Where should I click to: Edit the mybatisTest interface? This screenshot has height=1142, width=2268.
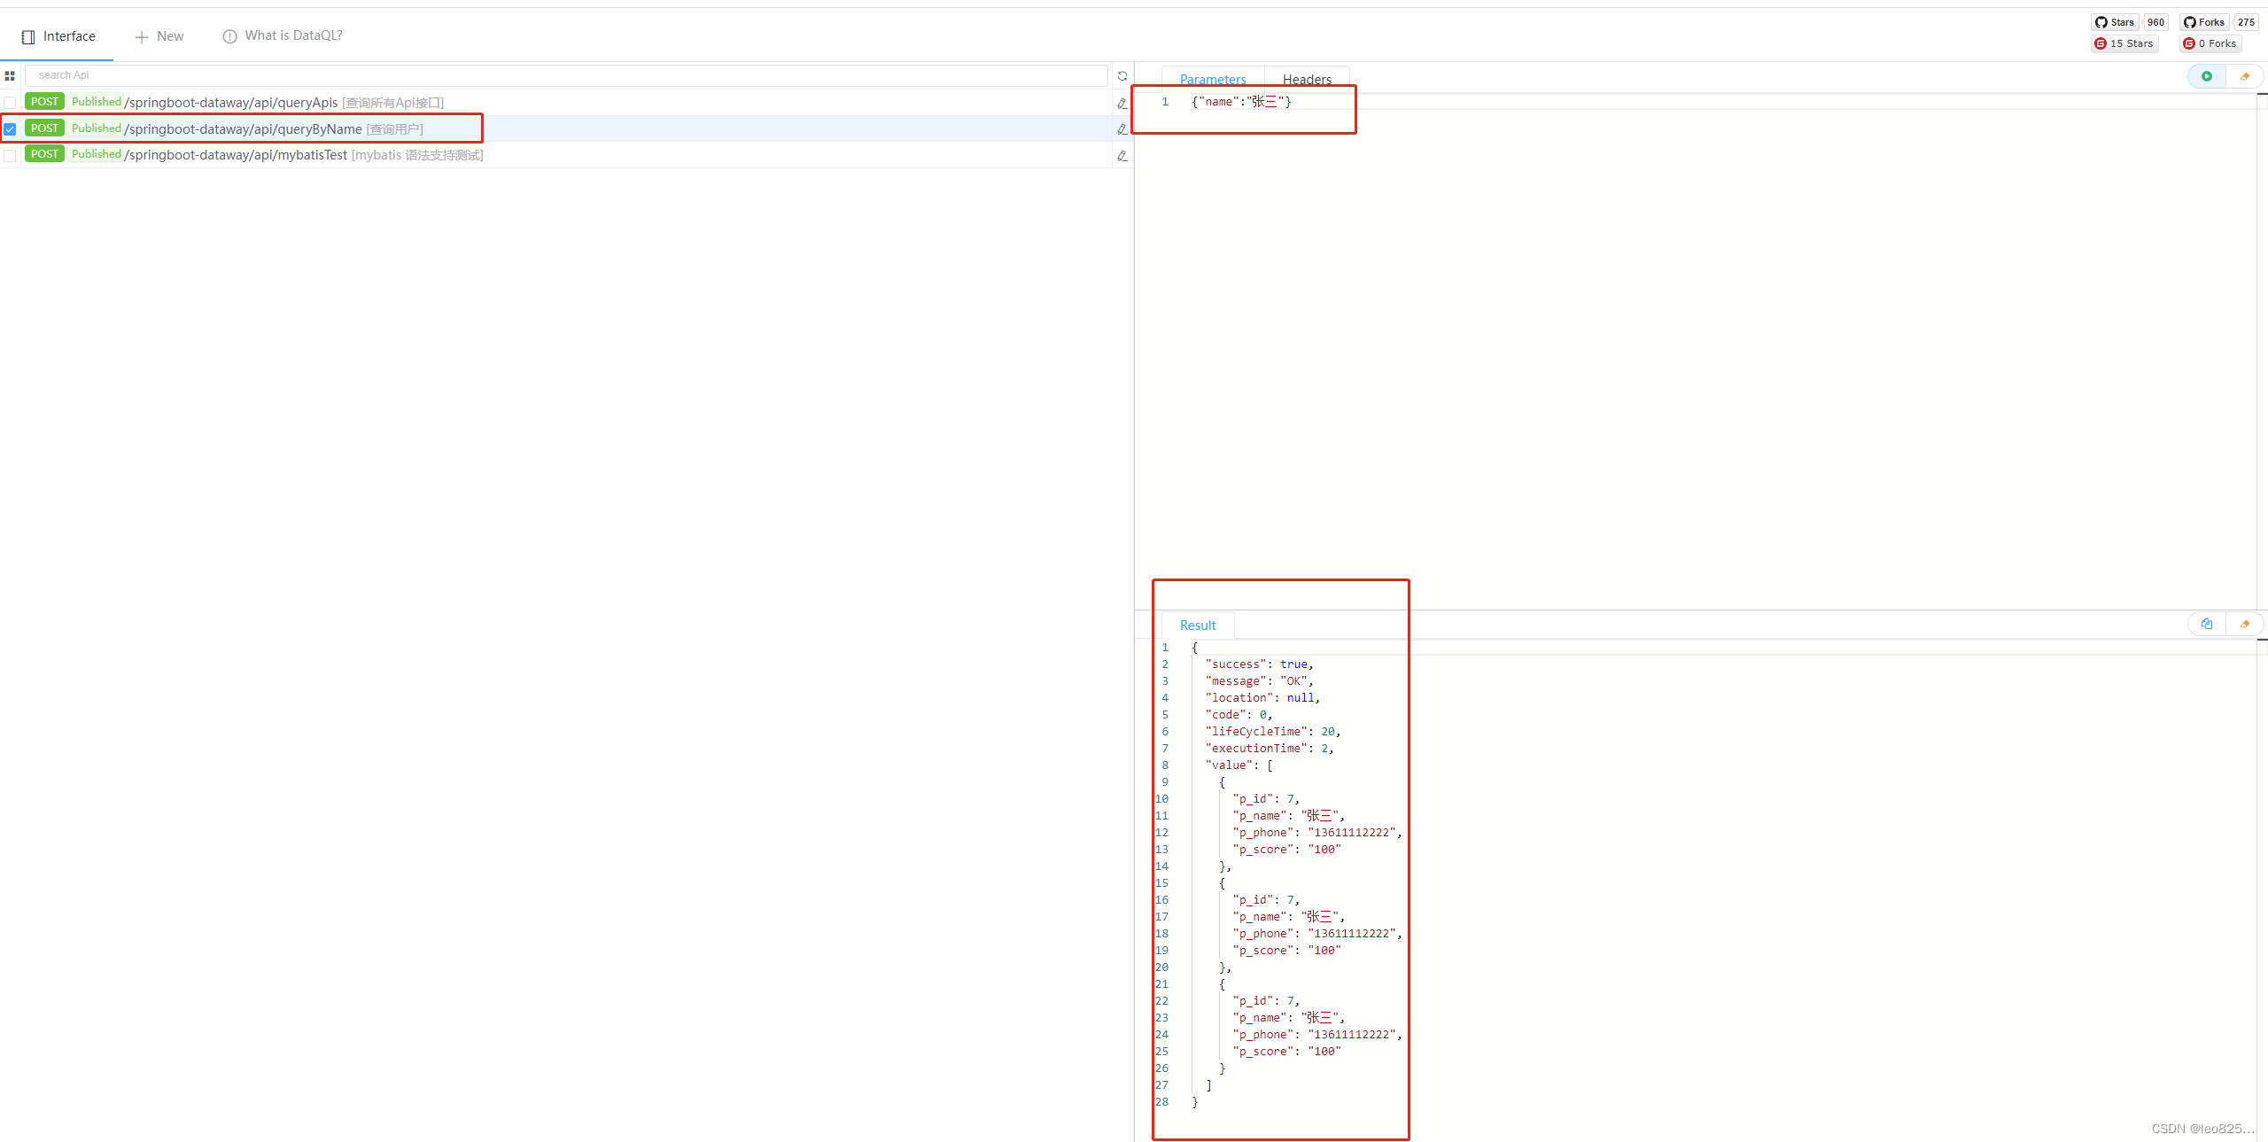[x=1122, y=155]
